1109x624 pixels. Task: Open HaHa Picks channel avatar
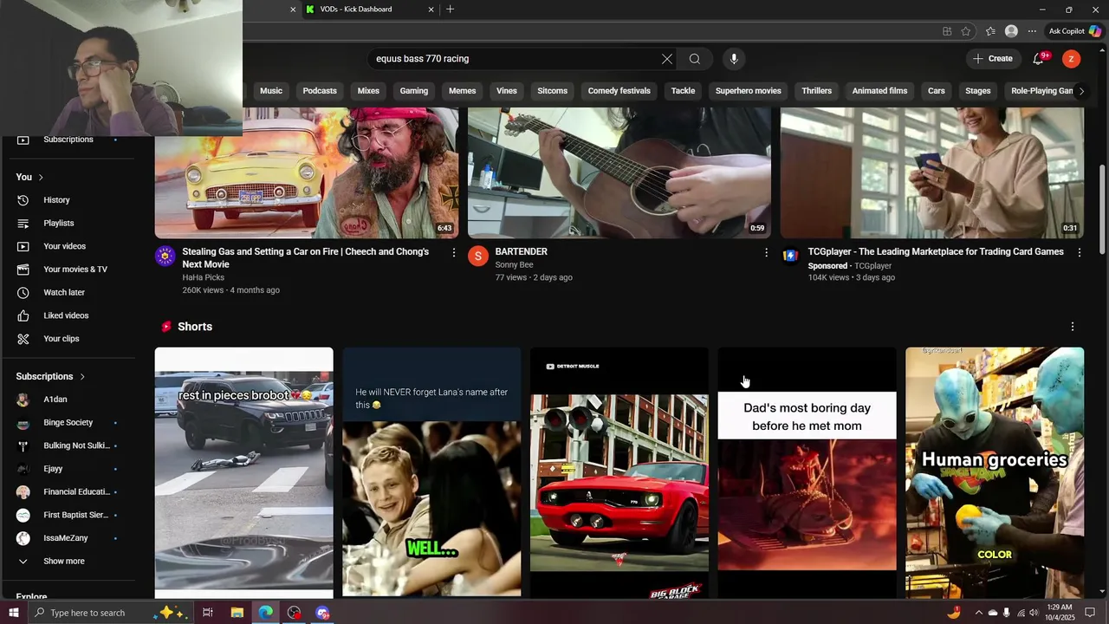[165, 256]
